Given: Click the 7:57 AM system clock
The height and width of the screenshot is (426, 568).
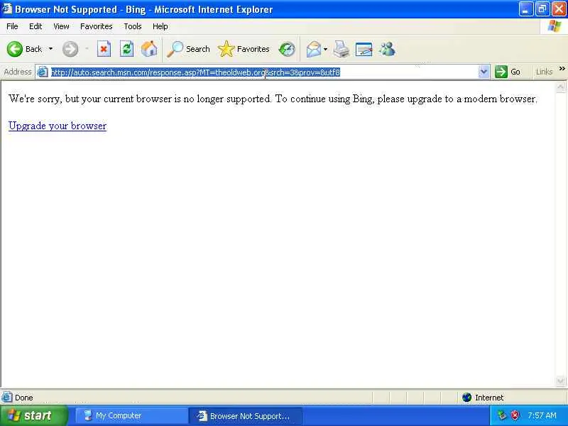Looking at the screenshot, I should (x=542, y=415).
